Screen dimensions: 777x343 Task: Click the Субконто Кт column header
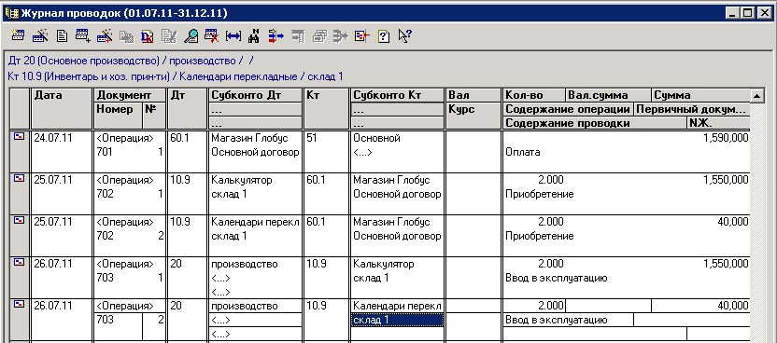pyautogui.click(x=398, y=95)
